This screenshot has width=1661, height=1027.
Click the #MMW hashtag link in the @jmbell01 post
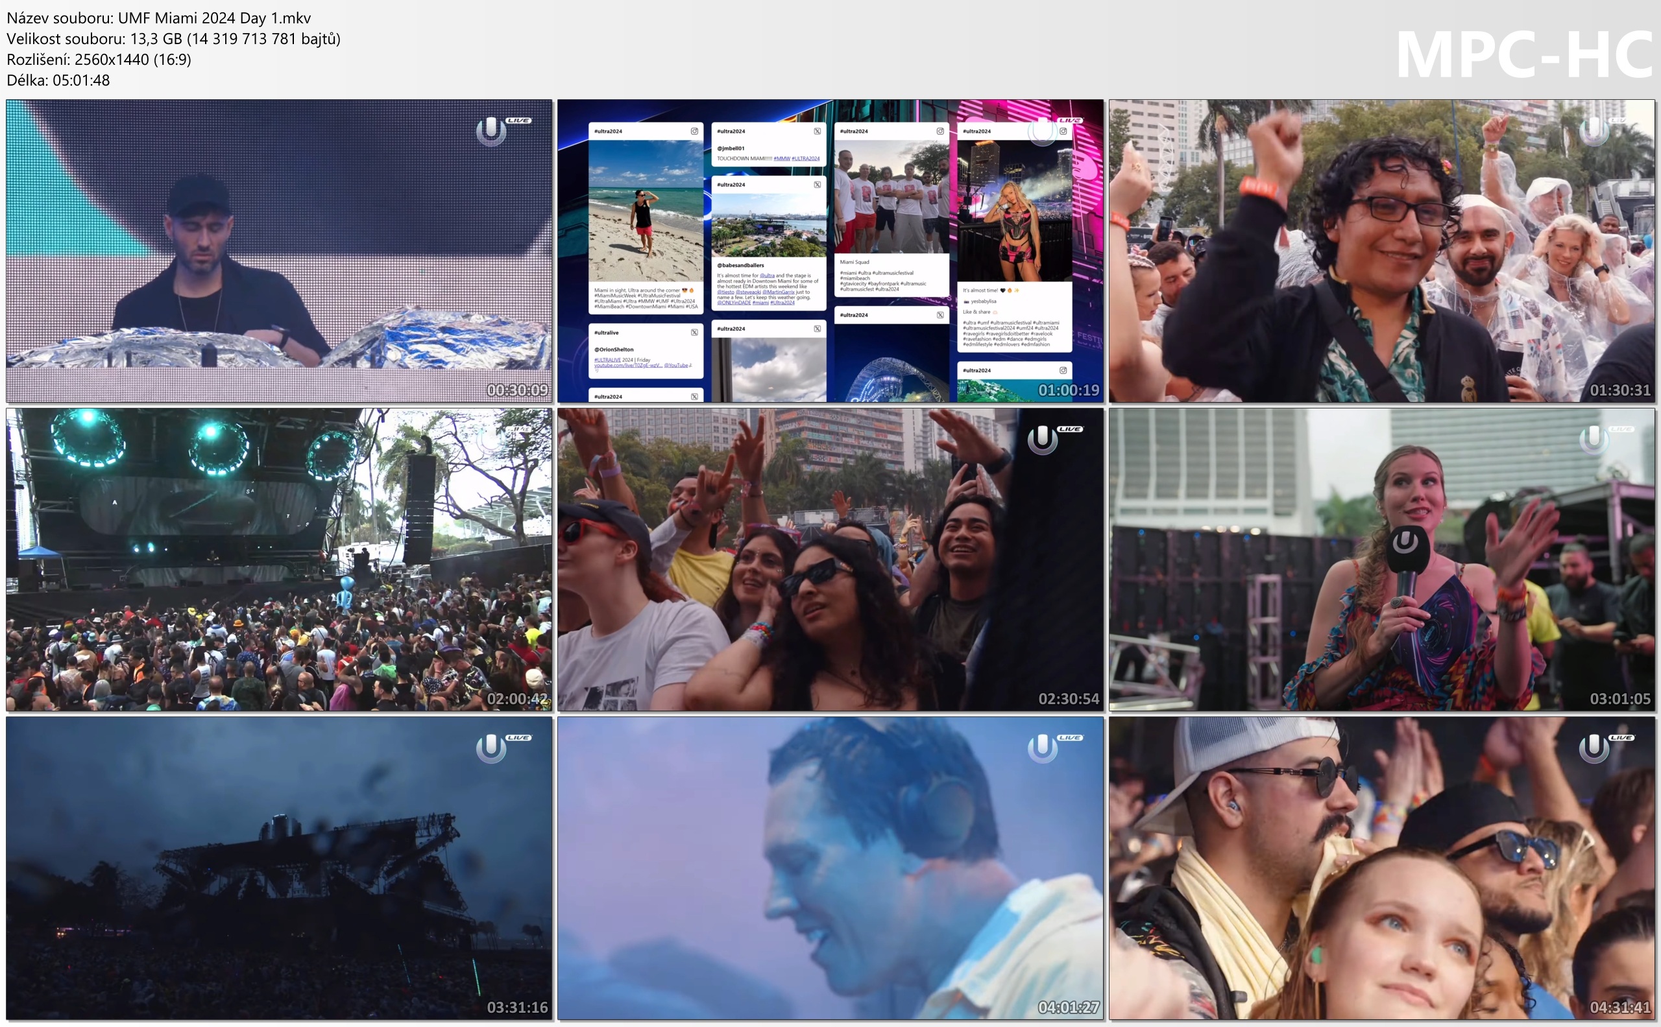[x=782, y=159]
